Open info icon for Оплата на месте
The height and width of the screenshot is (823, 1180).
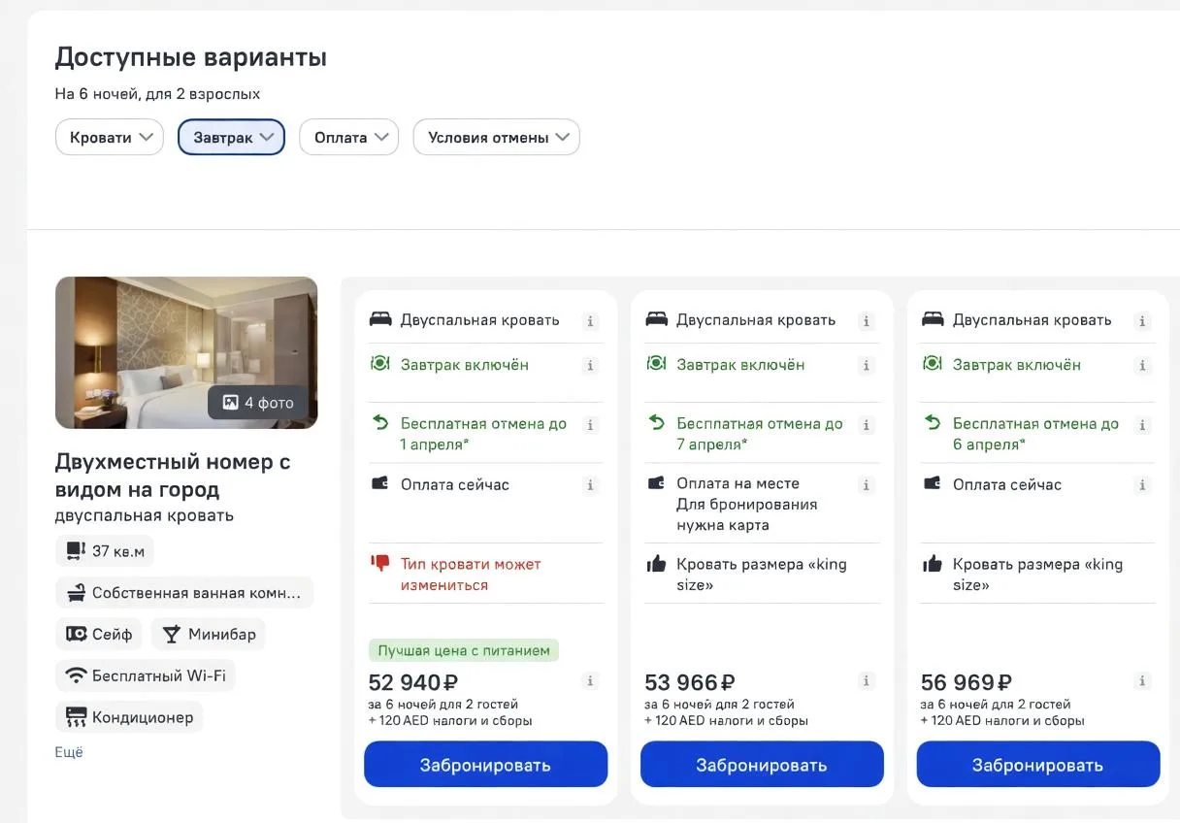(x=867, y=484)
